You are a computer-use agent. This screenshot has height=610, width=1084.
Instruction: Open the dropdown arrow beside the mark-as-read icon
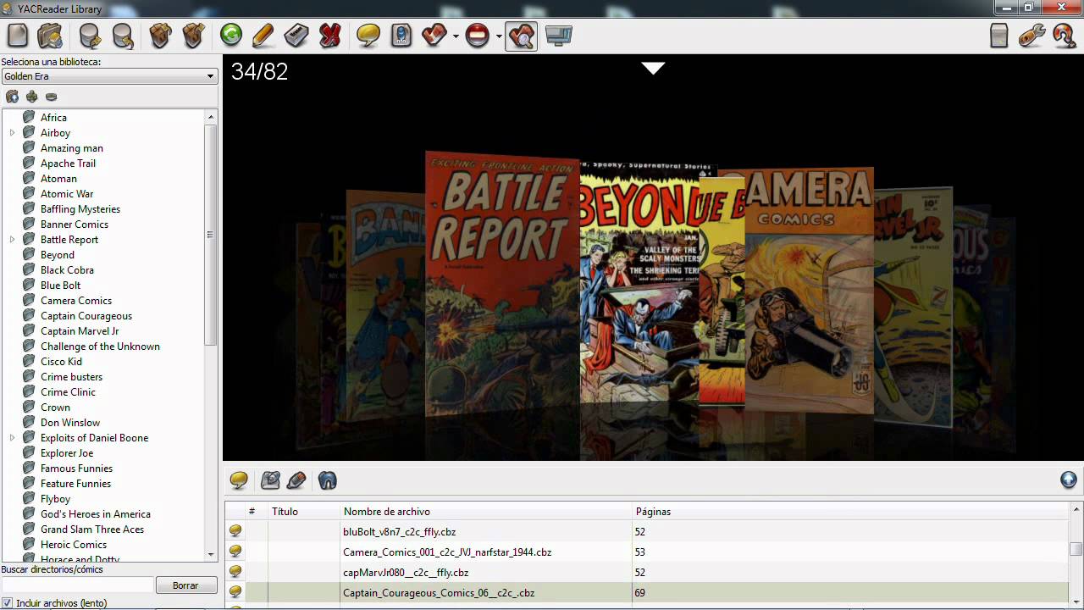pos(456,36)
